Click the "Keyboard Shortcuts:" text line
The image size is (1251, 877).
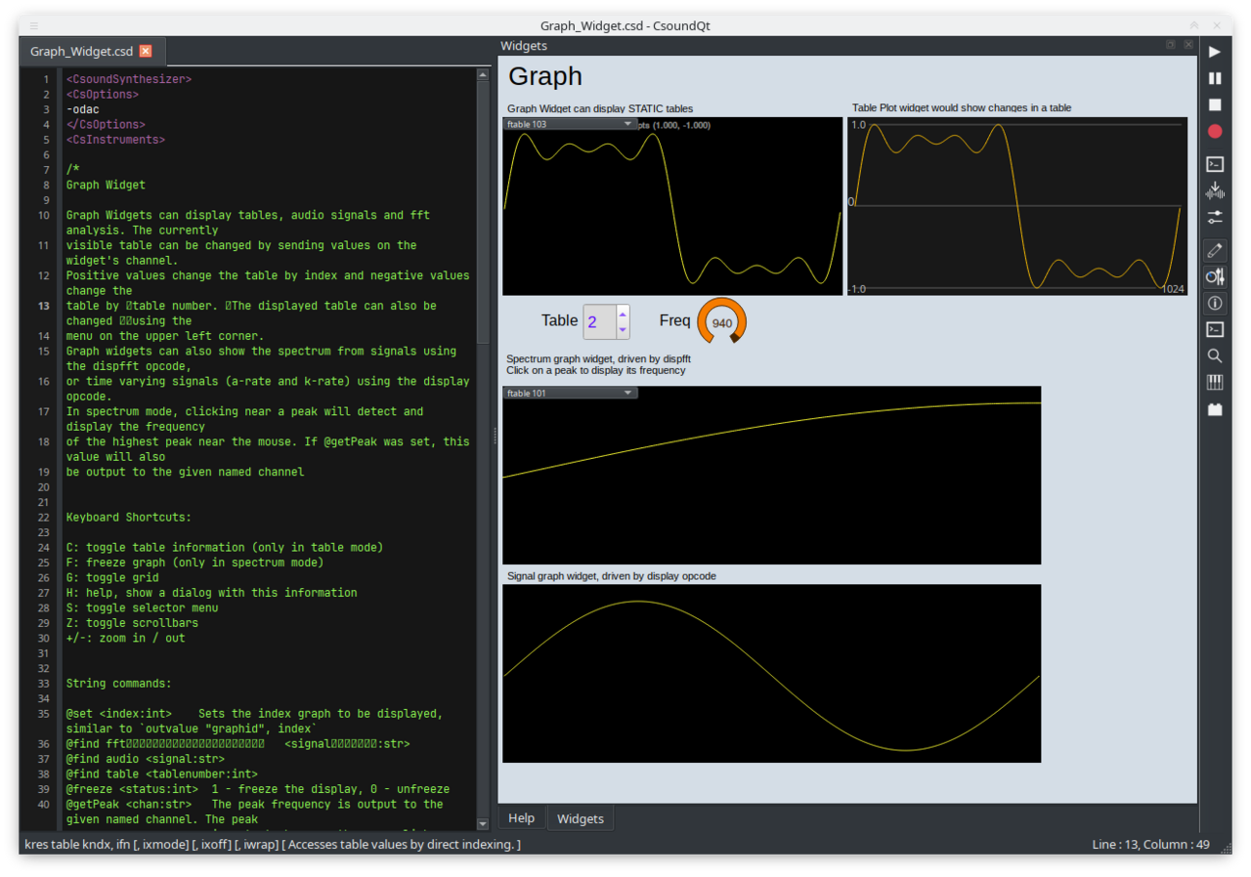pyautogui.click(x=129, y=518)
